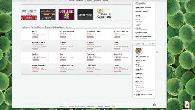
Task: Click the country flag icon in footer
Action: click(x=154, y=105)
